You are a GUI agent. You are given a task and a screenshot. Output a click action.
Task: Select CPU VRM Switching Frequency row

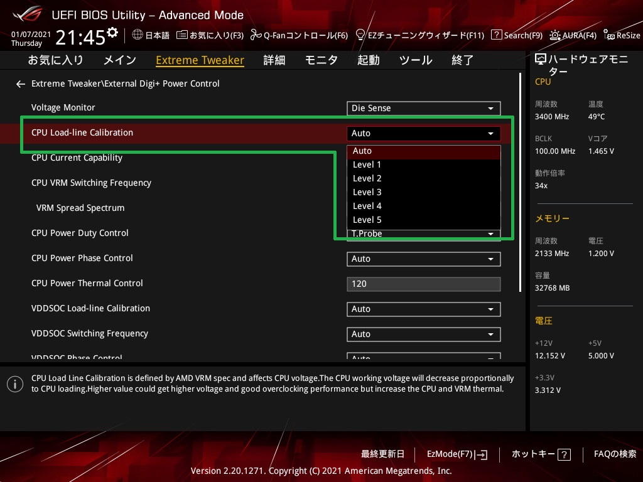[91, 183]
